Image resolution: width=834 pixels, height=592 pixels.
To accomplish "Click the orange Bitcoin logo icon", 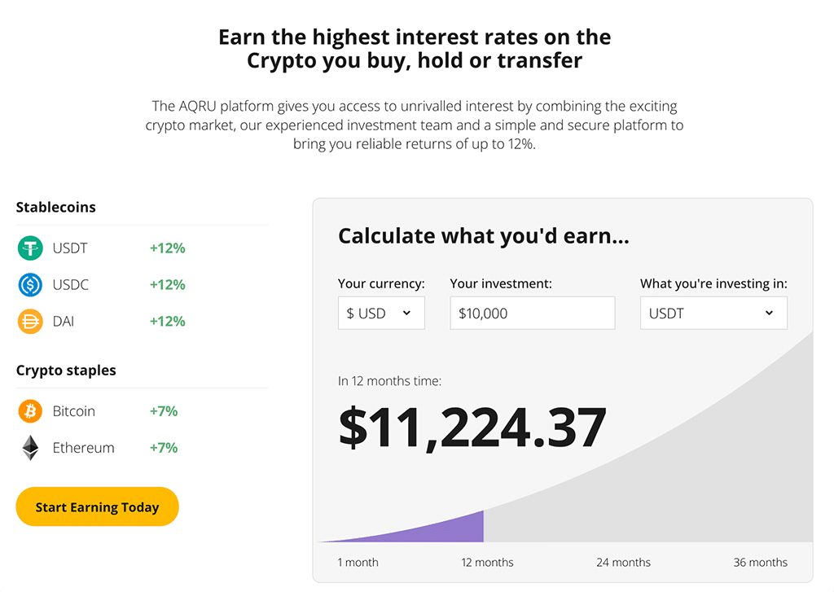I will (x=30, y=411).
